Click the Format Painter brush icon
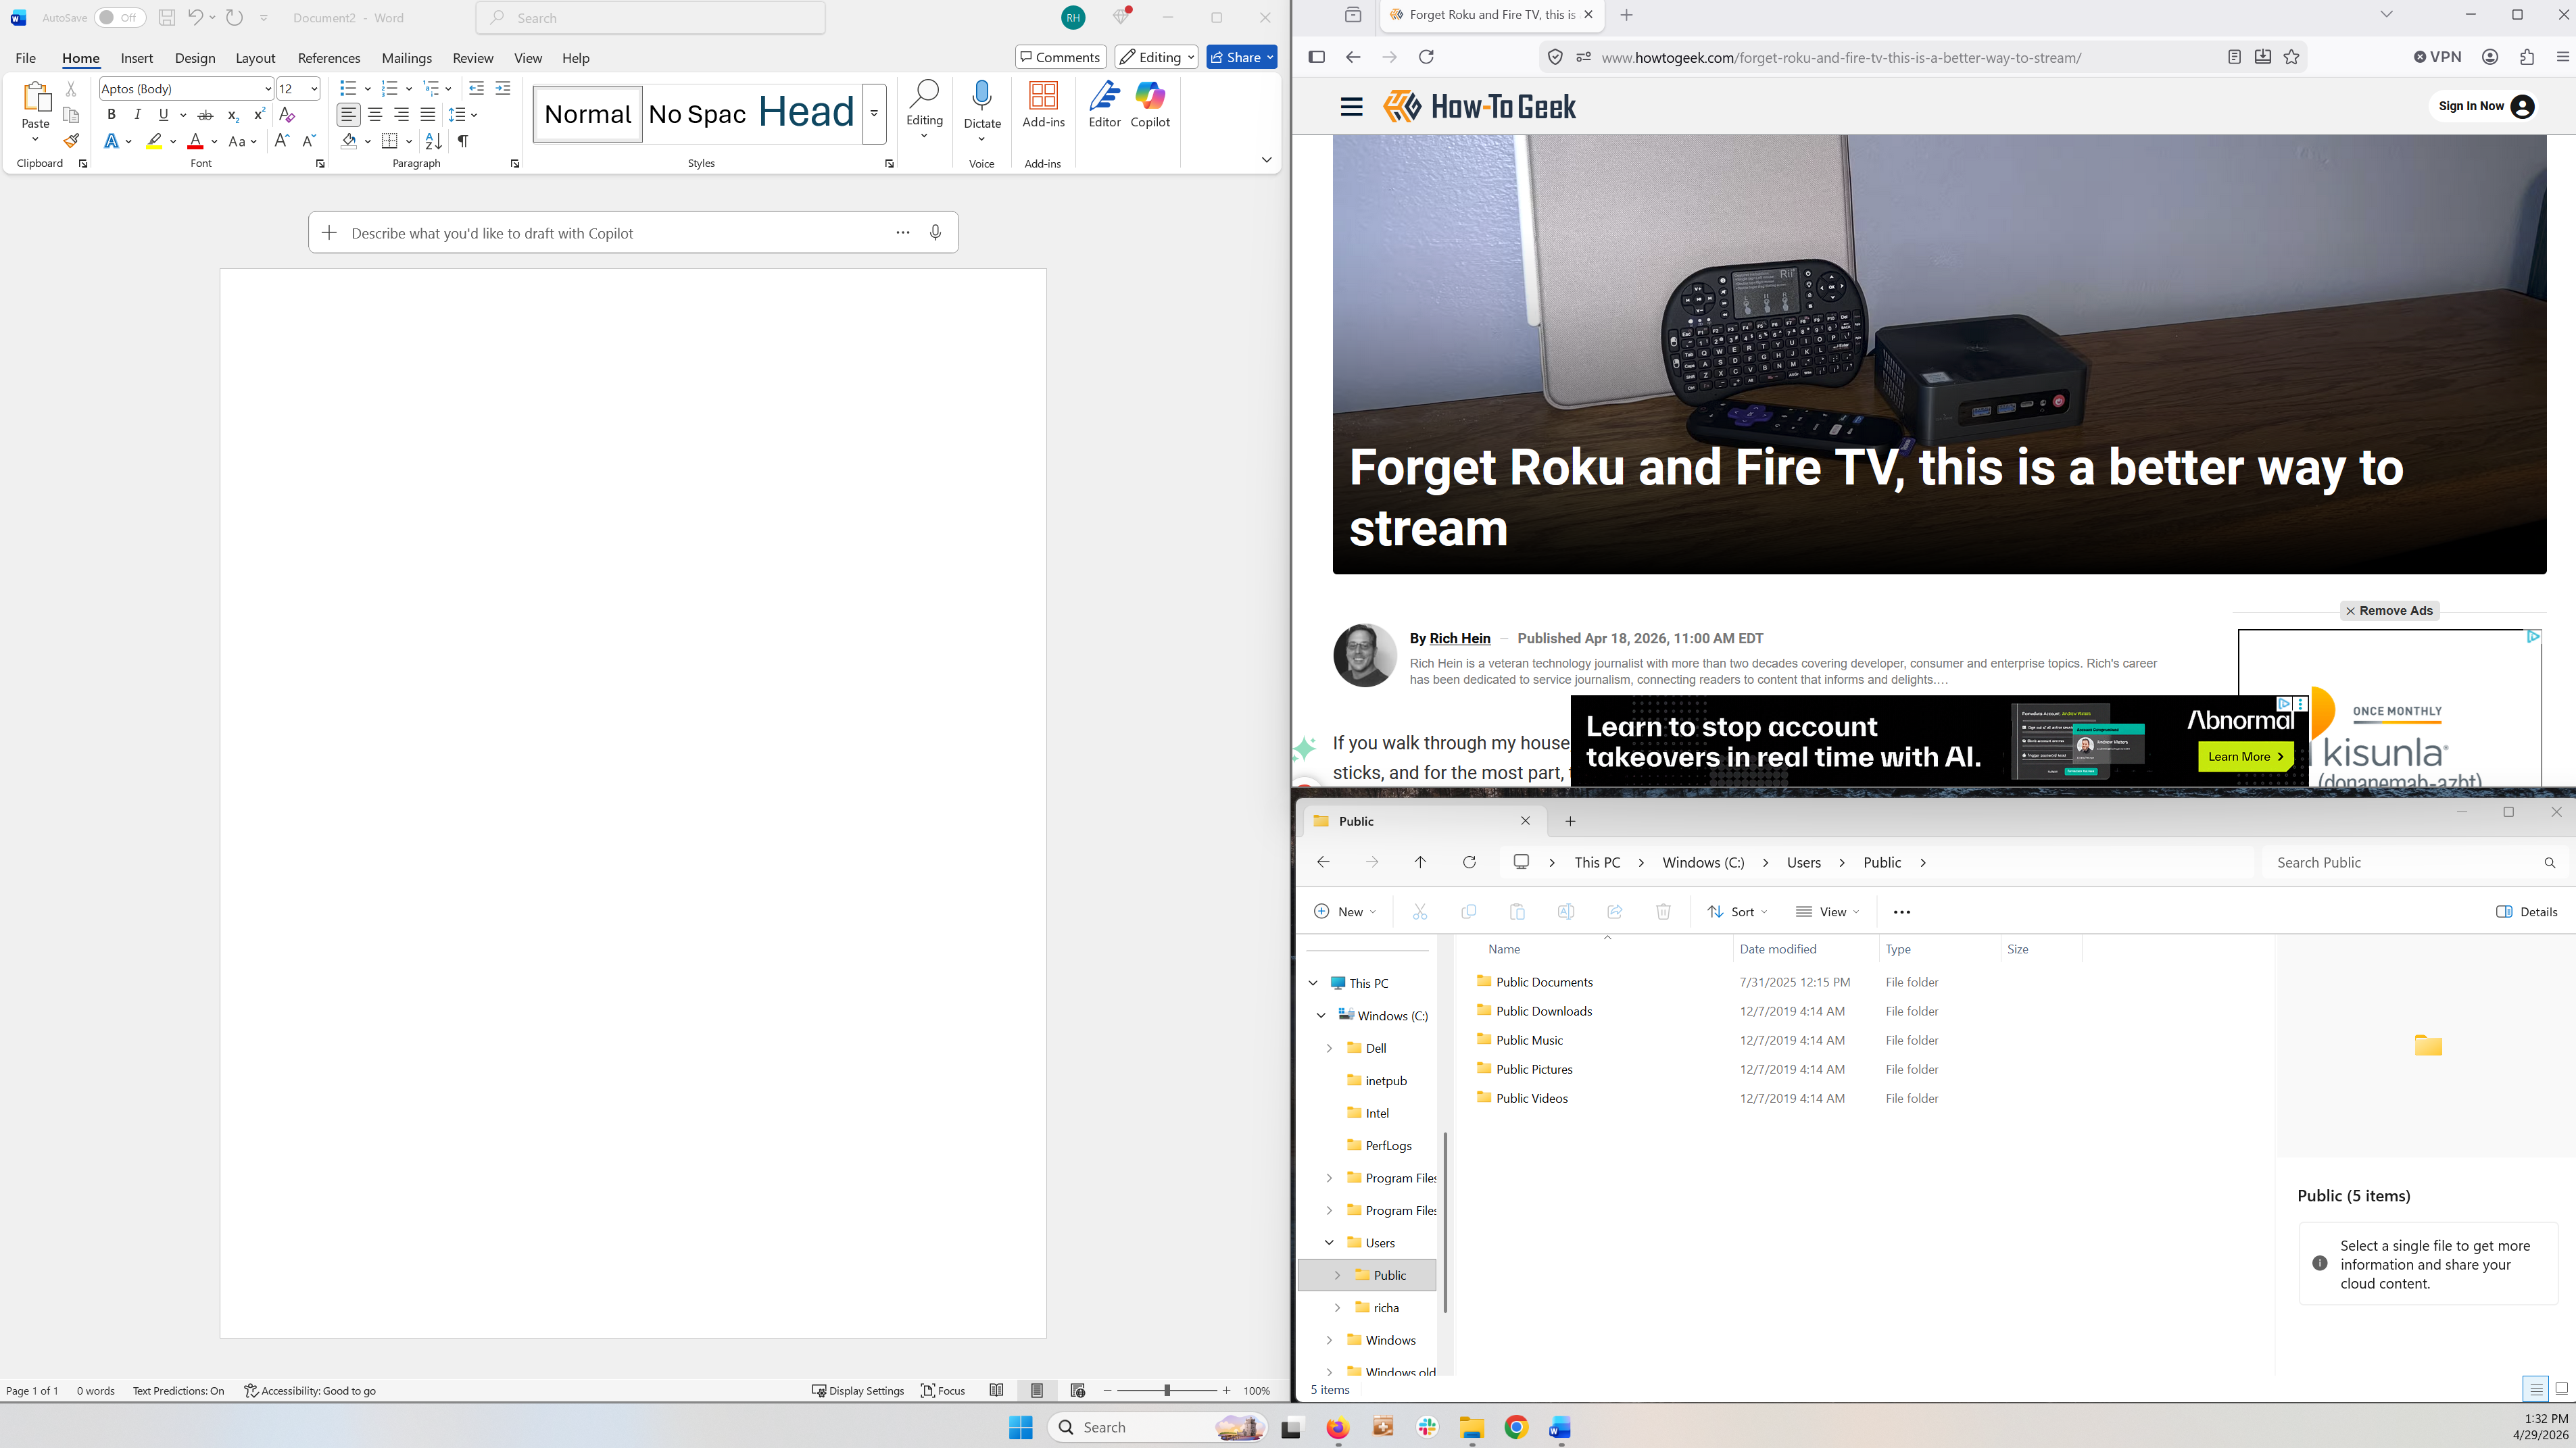2576x1448 pixels. point(71,141)
